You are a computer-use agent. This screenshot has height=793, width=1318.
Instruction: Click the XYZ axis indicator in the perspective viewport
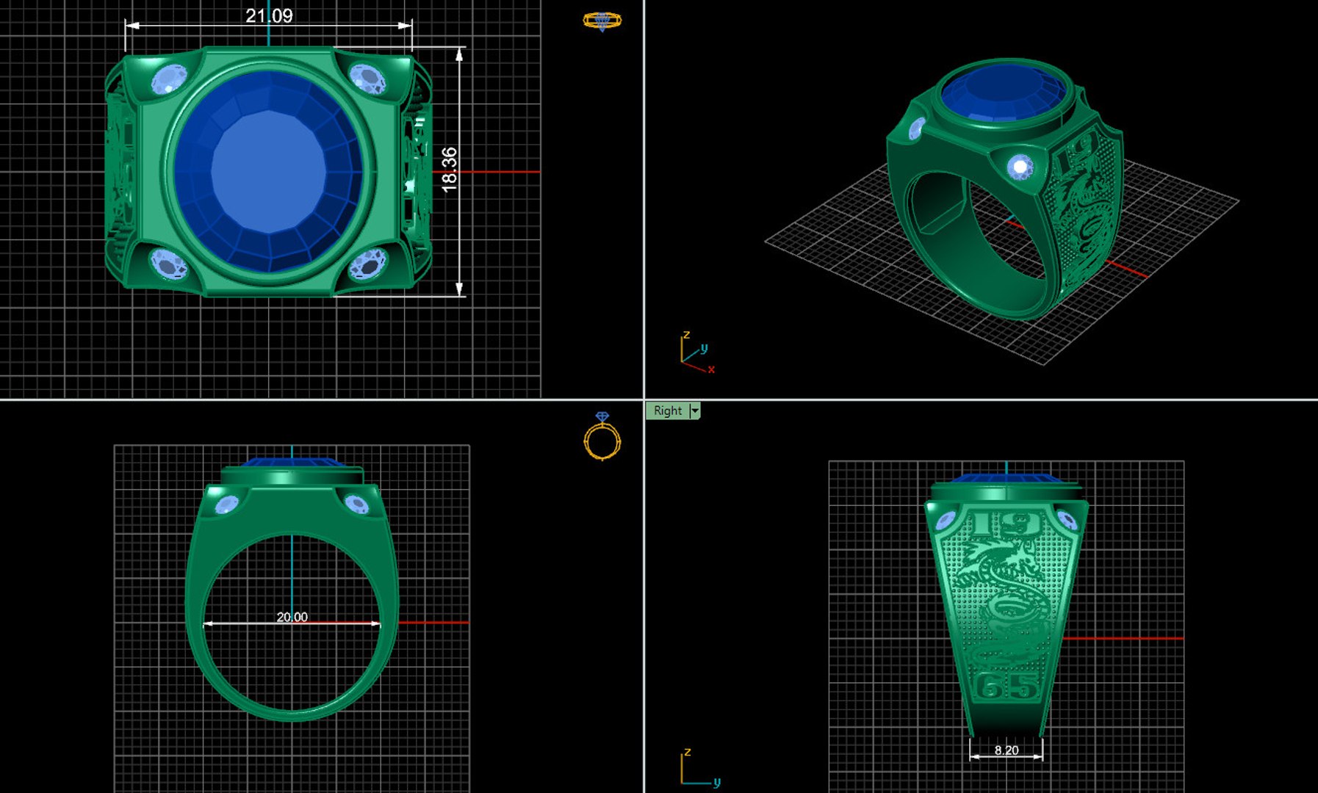click(696, 352)
